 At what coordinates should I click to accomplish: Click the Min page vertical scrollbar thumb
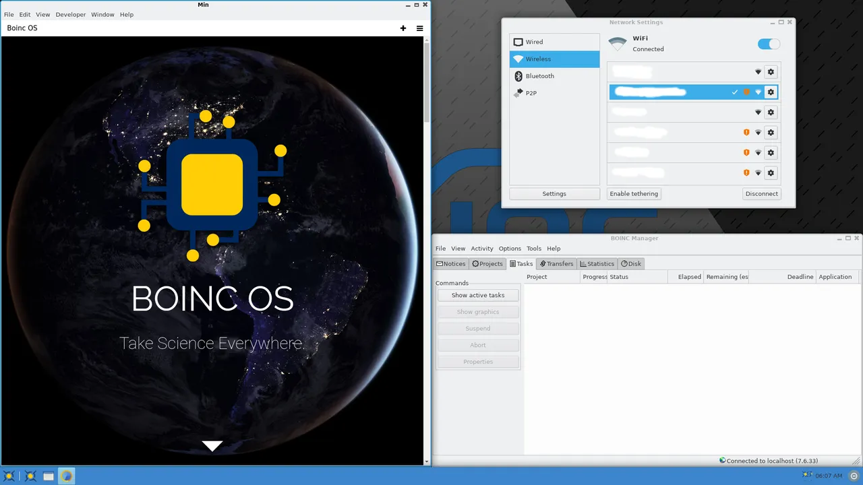[426, 83]
